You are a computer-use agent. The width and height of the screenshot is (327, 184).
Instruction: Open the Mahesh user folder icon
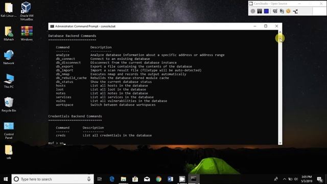pyautogui.click(x=9, y=33)
